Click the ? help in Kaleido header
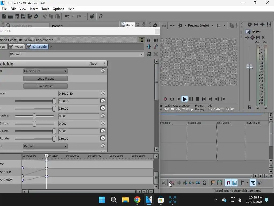The height and width of the screenshot is (206, 274). (104, 64)
